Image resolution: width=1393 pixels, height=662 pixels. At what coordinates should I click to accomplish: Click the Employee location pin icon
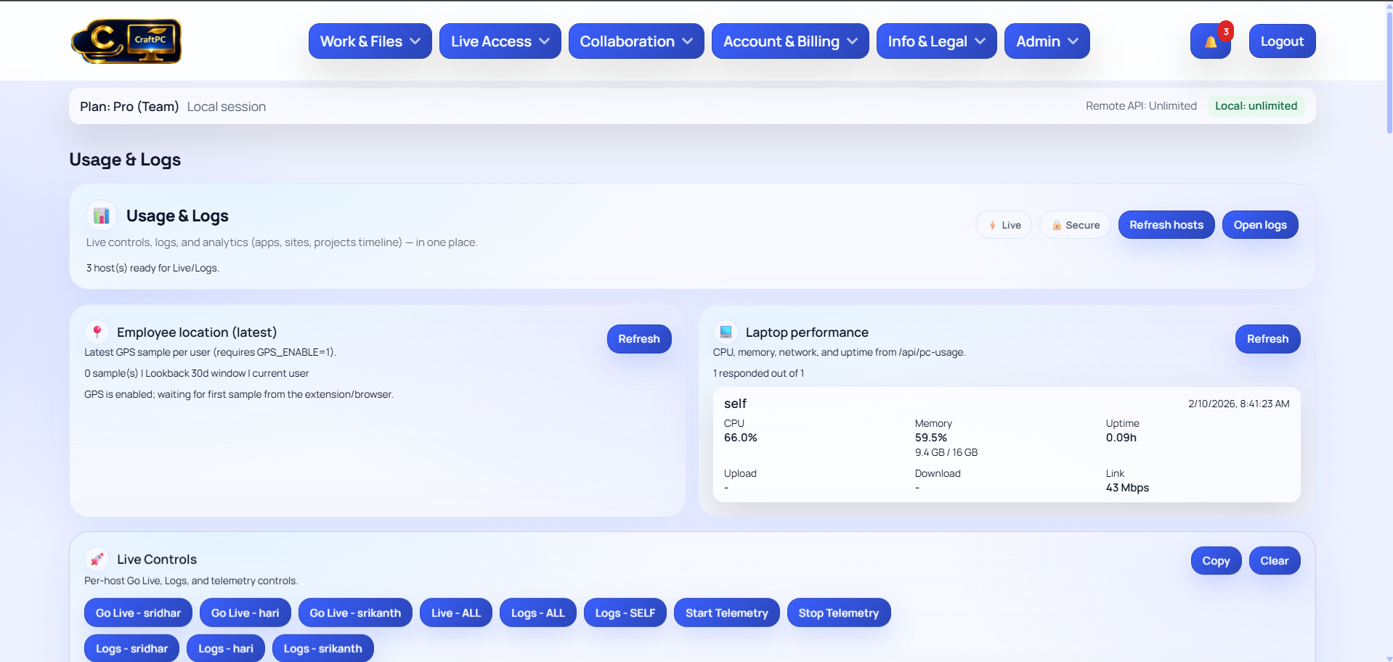tap(97, 332)
